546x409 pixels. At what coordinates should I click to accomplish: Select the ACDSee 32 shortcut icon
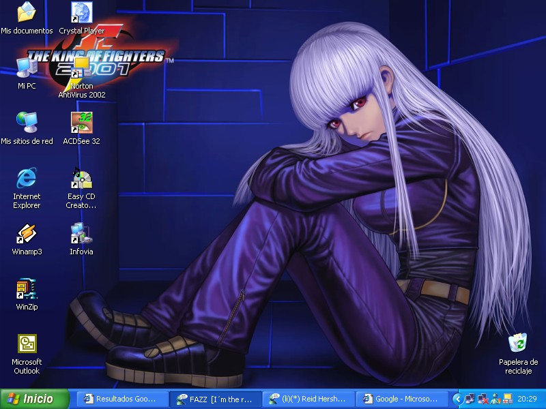pos(81,123)
